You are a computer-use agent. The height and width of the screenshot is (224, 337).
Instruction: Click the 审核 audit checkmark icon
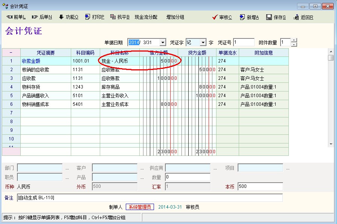[215, 17]
